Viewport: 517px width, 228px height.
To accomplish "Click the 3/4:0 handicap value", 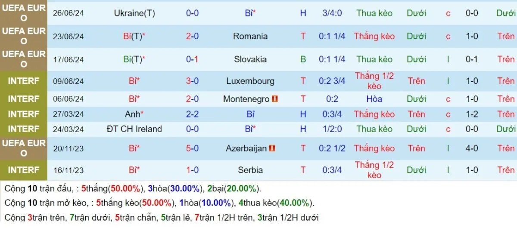I will click(x=332, y=13).
